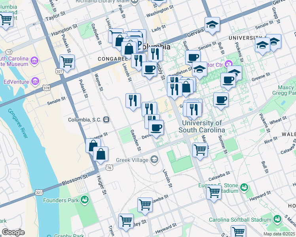The width and height of the screenshot is (296, 237).
Task: Open the restaurant marker beside Lincoln St south of Senate
Action: (x=133, y=102)
